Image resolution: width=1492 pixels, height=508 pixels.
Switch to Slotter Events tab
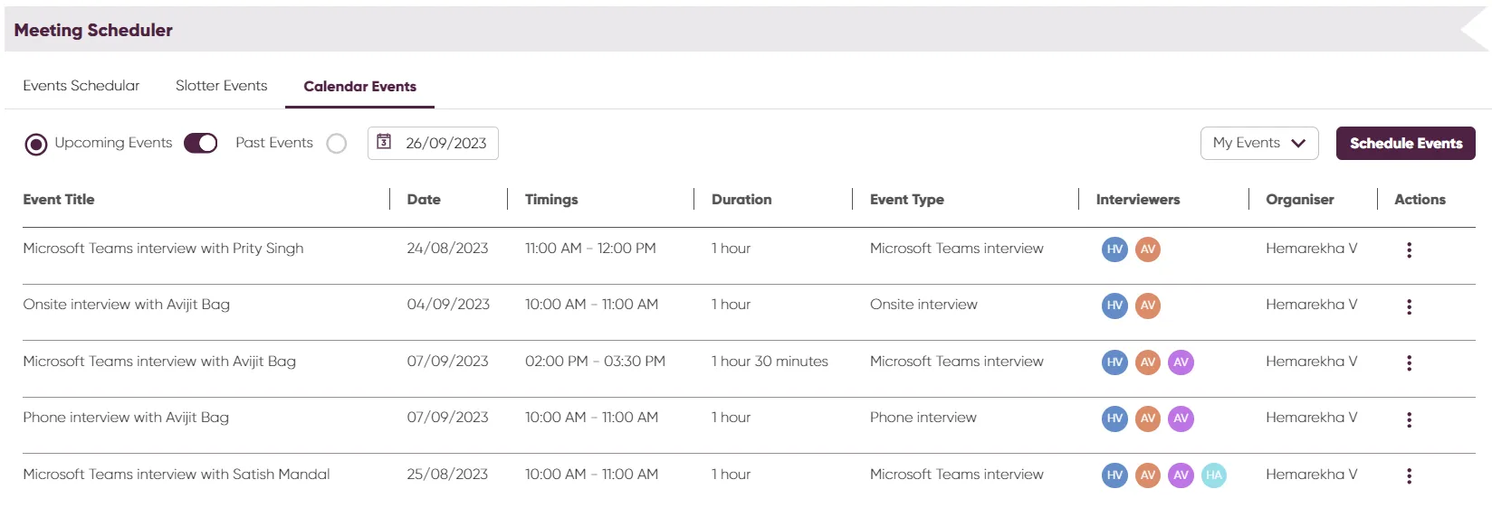[x=222, y=86]
